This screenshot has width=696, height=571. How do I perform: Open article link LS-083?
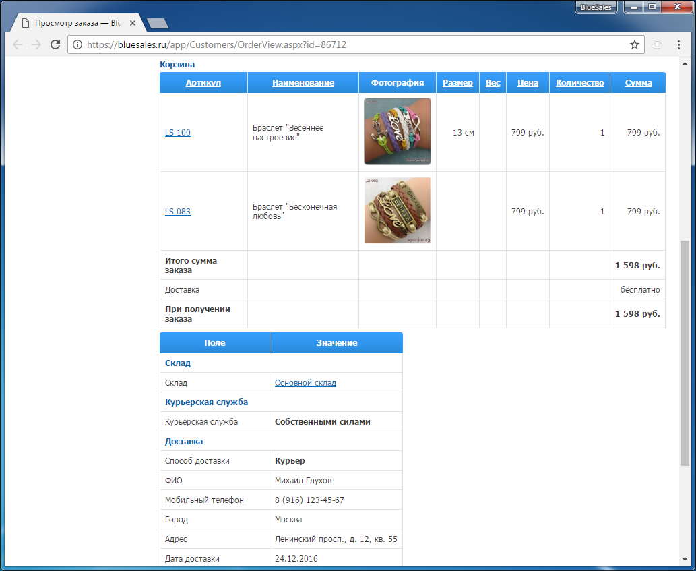point(178,212)
